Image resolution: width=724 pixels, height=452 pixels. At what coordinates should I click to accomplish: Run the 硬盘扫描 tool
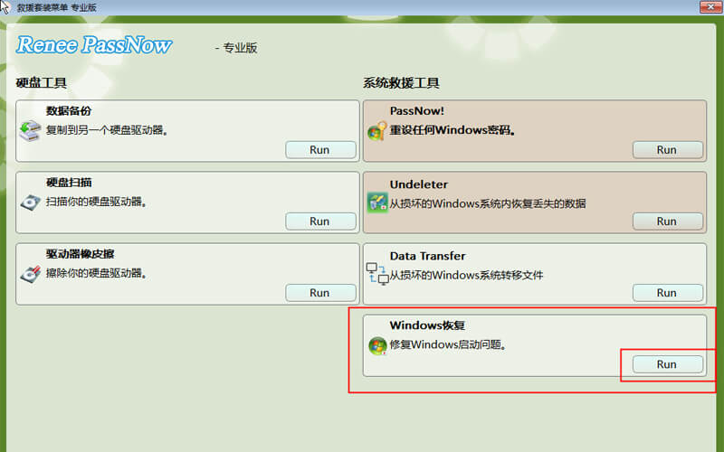pos(321,221)
